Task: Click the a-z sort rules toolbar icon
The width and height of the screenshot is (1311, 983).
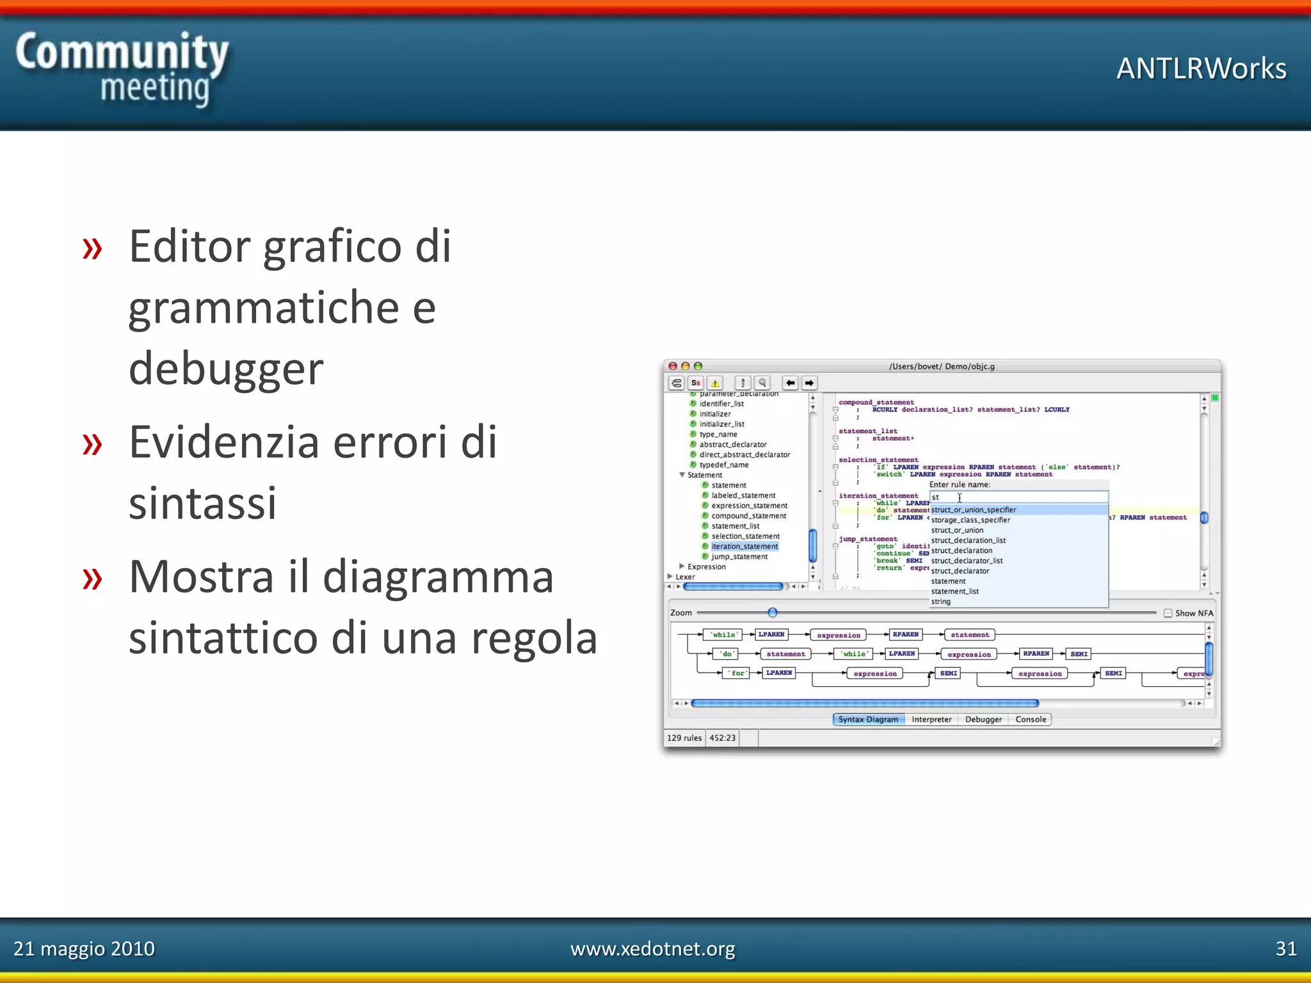Action: point(743,383)
